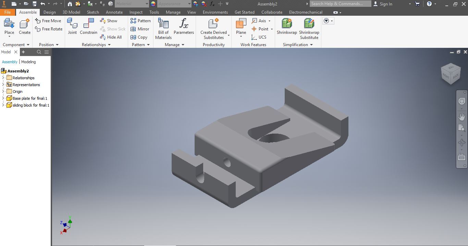468x246 pixels.
Task: Activate the Free Rotate tool
Action: [49, 29]
